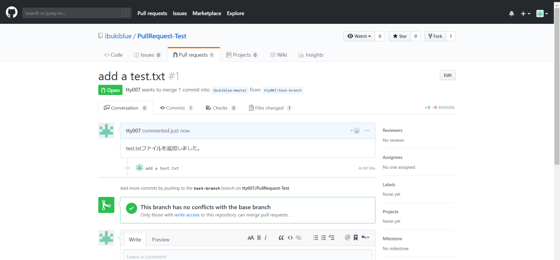
Task: Insert a code block in the comment
Action: (x=290, y=237)
